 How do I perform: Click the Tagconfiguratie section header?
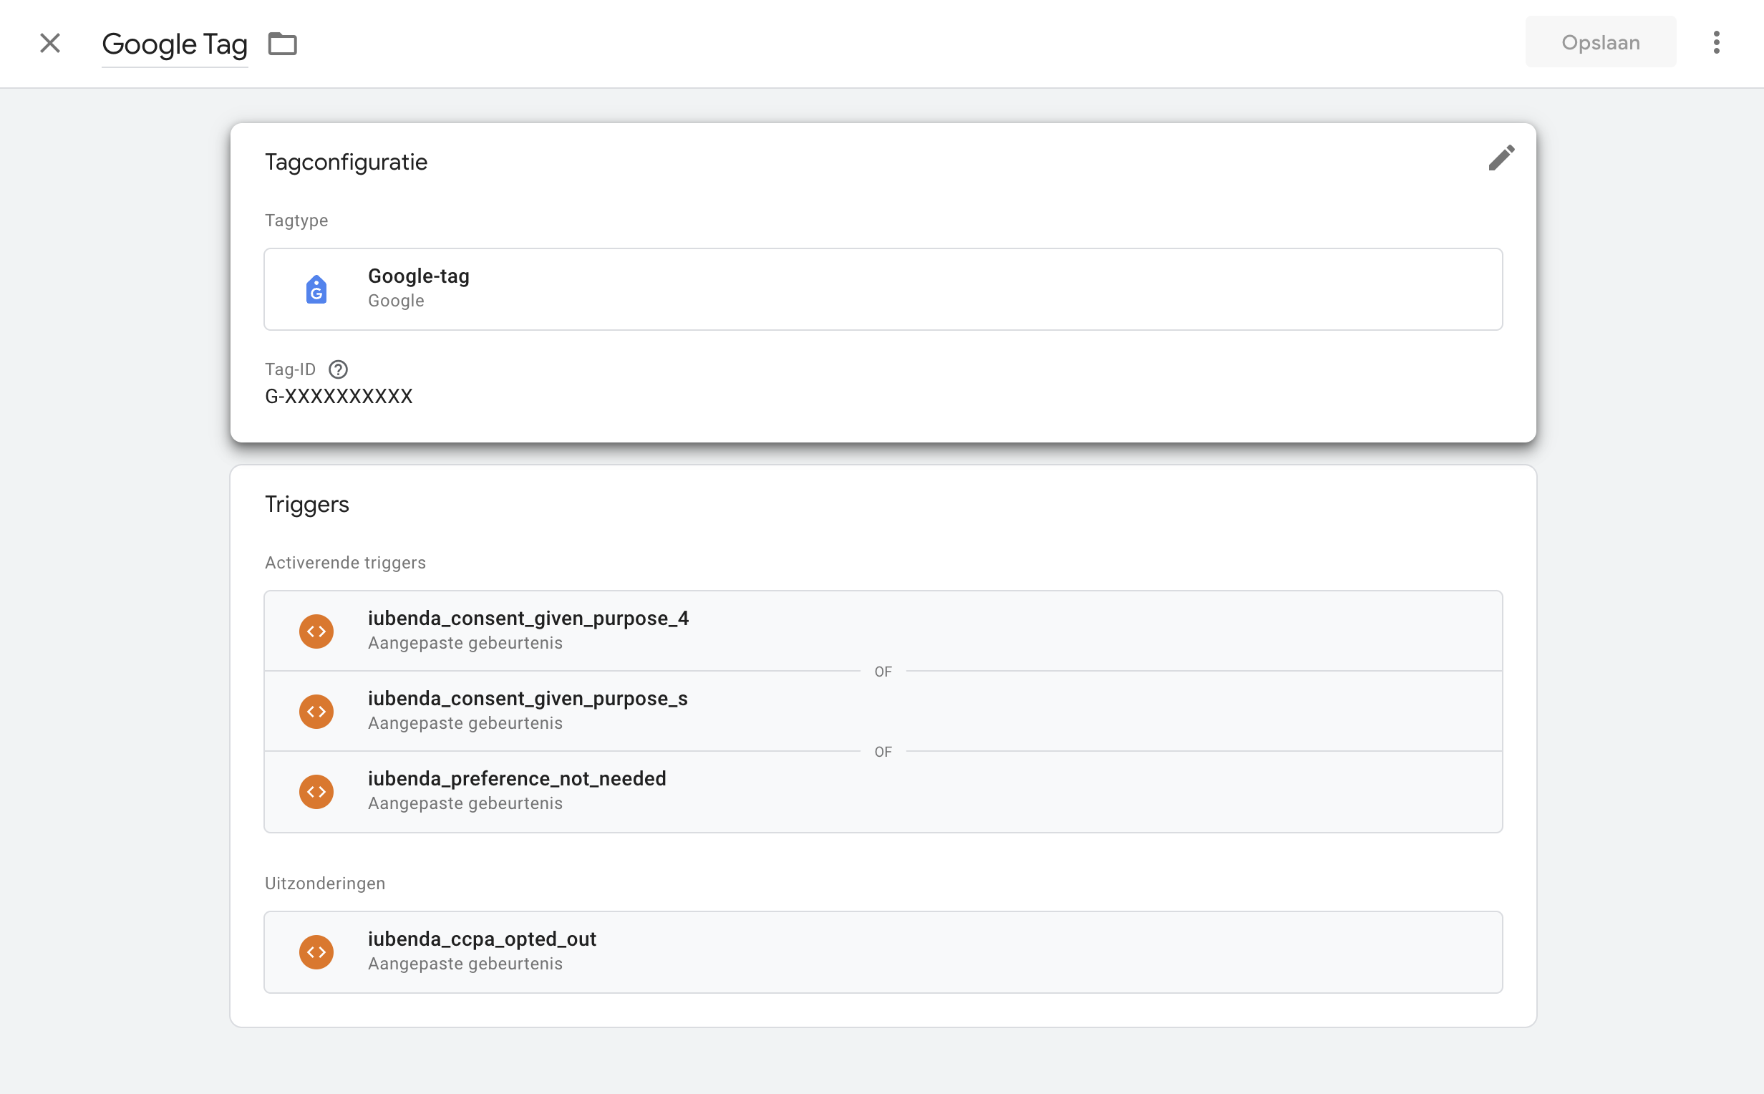pos(346,161)
